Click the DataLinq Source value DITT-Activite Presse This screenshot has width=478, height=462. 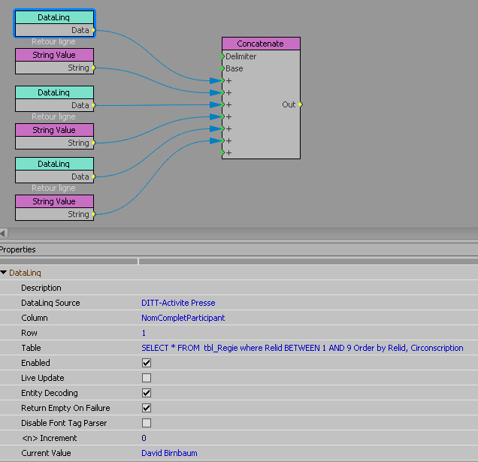[x=178, y=303]
